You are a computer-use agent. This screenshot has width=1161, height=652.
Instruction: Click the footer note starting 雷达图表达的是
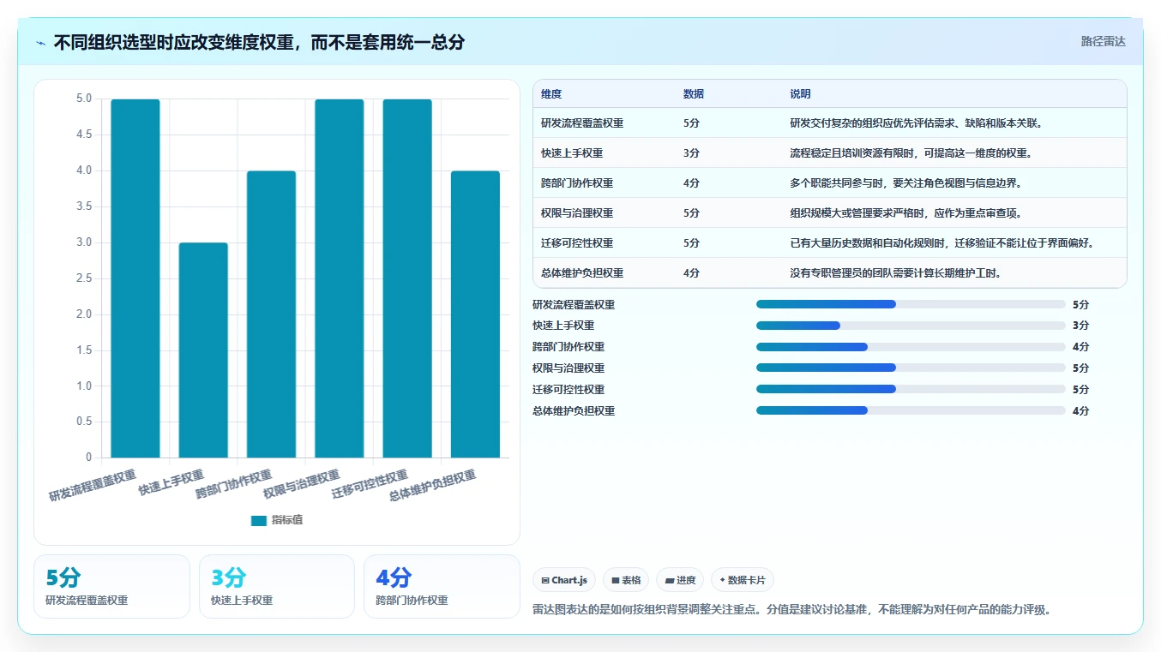[791, 610]
